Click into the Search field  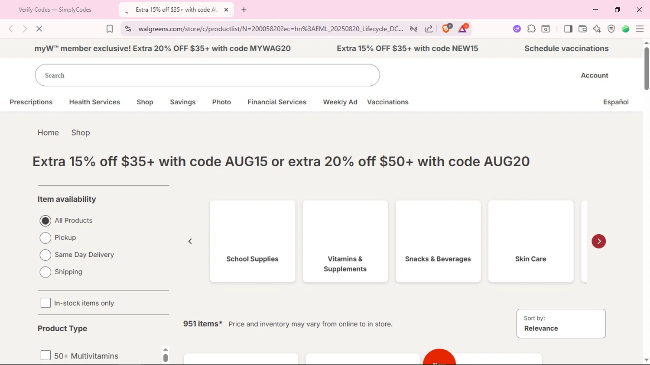coord(208,75)
